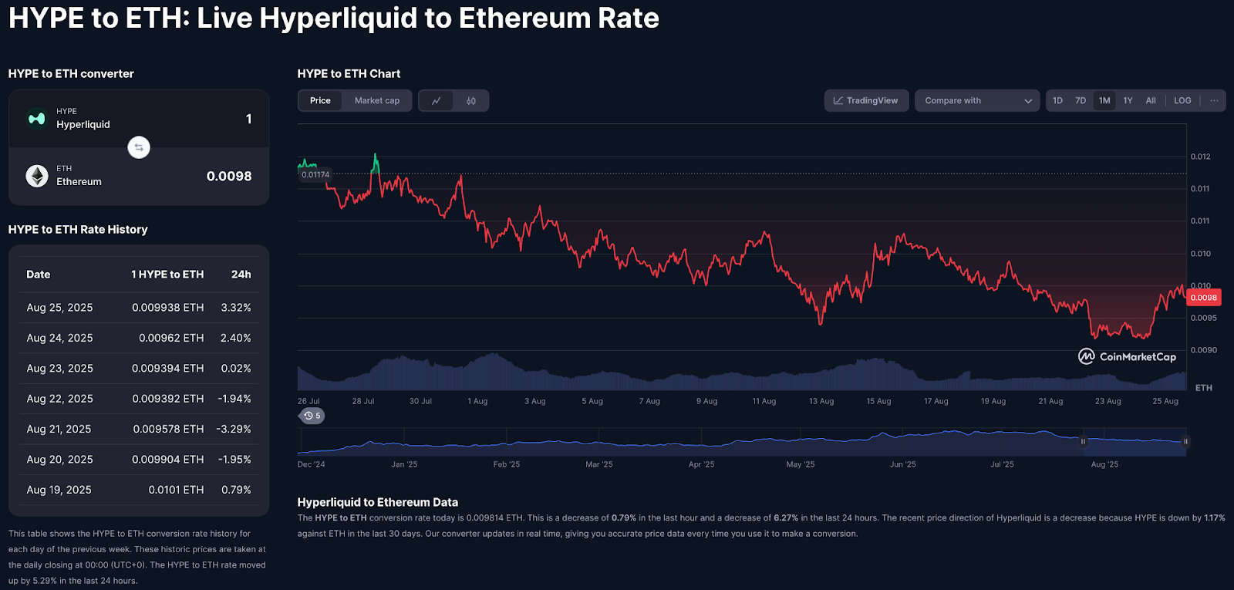Select the 7D time range
The image size is (1234, 590).
click(x=1081, y=101)
